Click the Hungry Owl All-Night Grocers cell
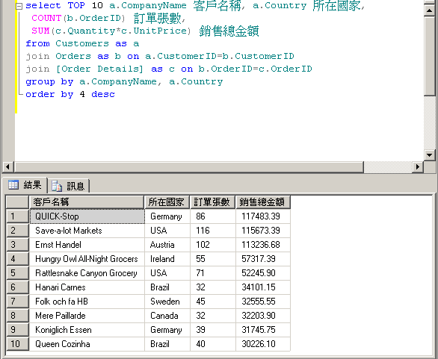Screen dimensions: 438x359 click(x=87, y=259)
